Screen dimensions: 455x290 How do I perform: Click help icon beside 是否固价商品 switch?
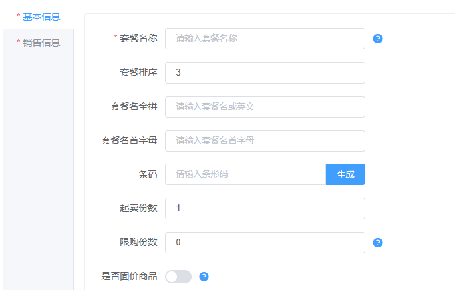coord(204,277)
